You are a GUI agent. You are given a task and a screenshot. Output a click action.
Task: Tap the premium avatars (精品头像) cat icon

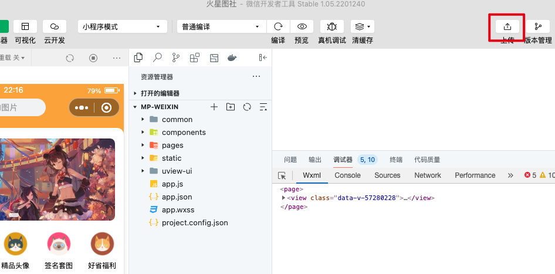(x=15, y=244)
